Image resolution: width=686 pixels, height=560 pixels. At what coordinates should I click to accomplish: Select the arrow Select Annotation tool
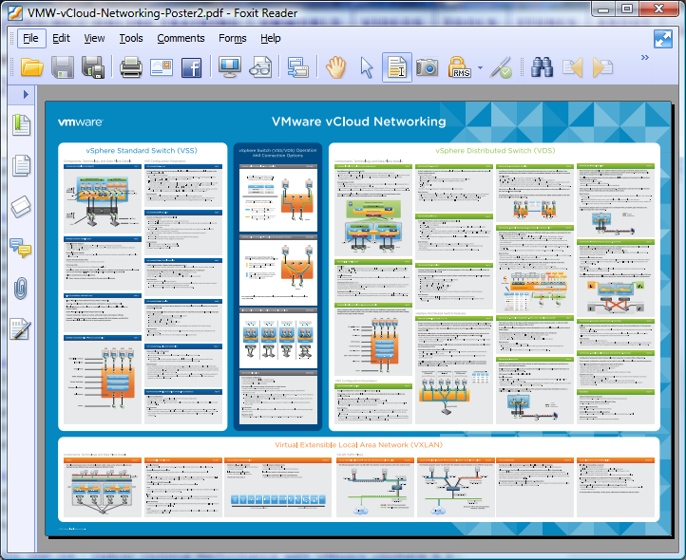coord(367,67)
